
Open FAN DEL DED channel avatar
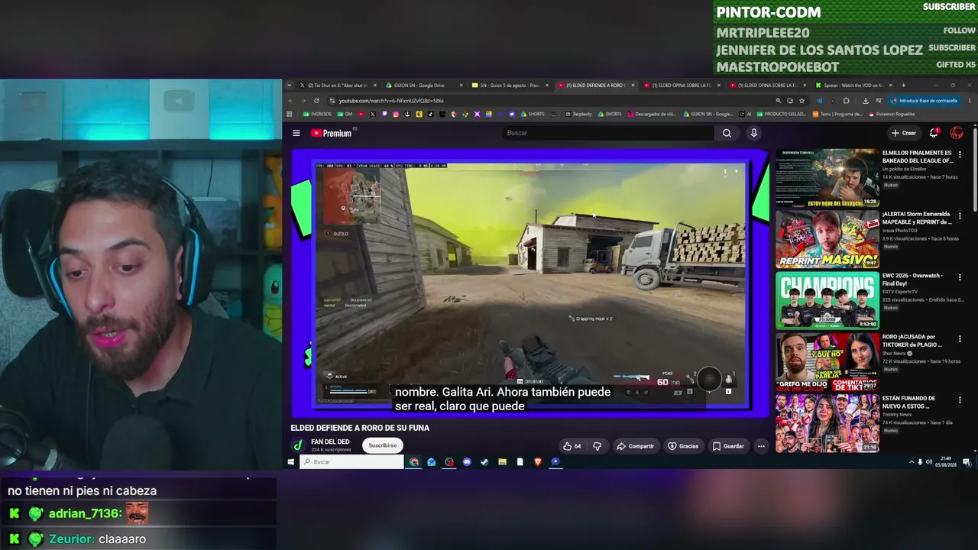click(x=298, y=445)
